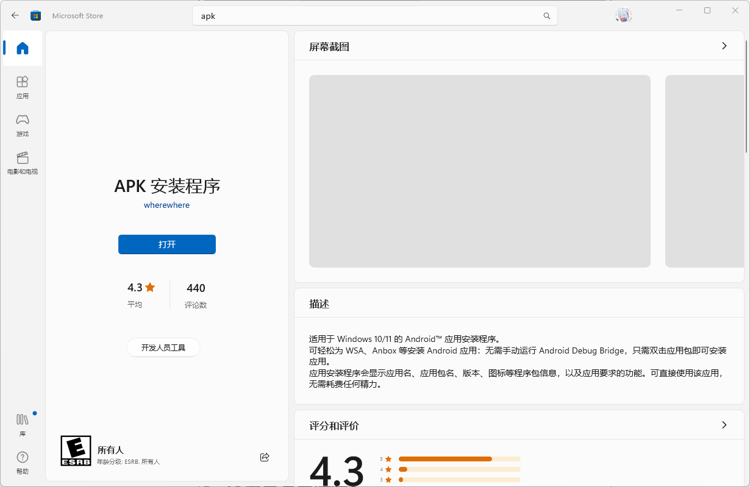This screenshot has height=487, width=750.
Task: Open 帮助 (Help) from sidebar
Action: point(23,462)
